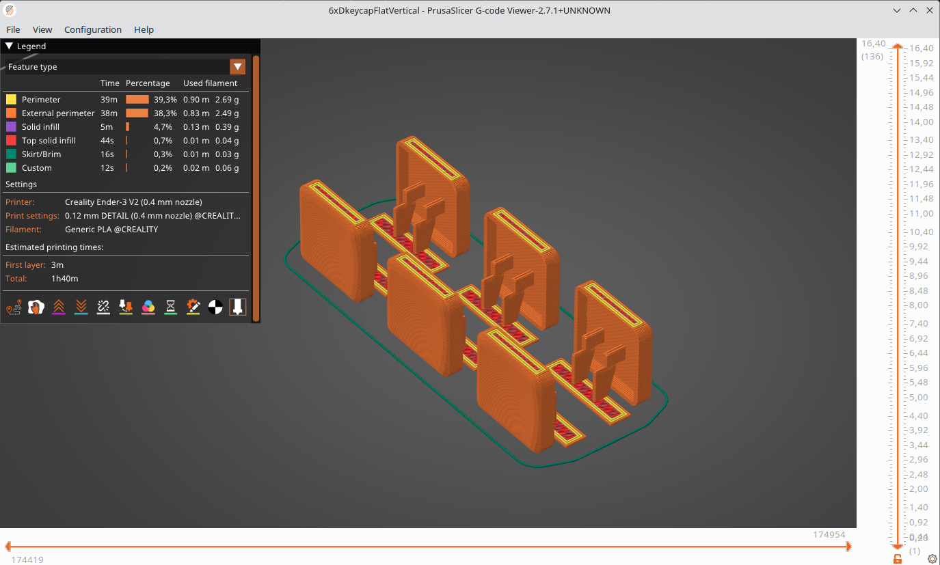Open the Configuration menu
Screen dimensions: 940x565
tap(93, 29)
